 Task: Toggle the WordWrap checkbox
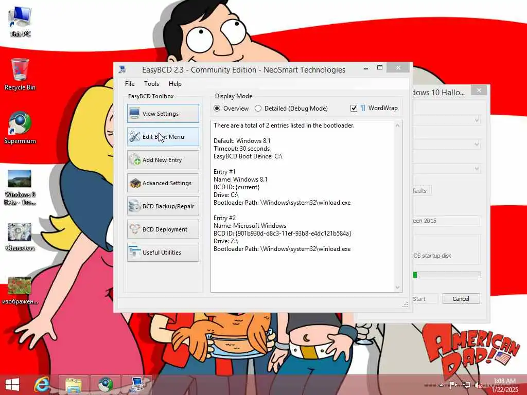pyautogui.click(x=354, y=108)
